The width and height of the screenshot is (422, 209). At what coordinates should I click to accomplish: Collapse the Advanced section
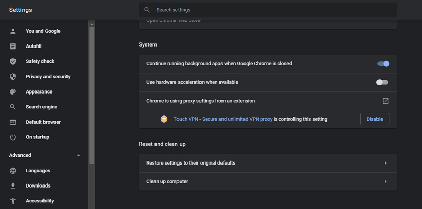click(78, 155)
